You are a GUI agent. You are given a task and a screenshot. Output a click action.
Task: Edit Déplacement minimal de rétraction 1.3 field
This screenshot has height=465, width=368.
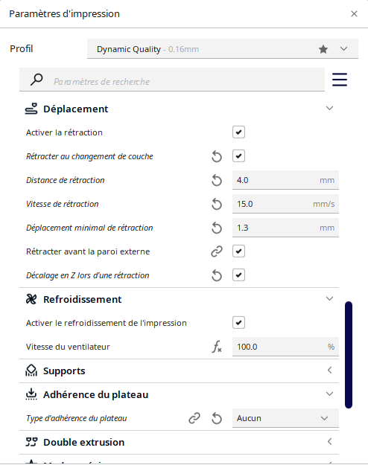[x=285, y=228]
